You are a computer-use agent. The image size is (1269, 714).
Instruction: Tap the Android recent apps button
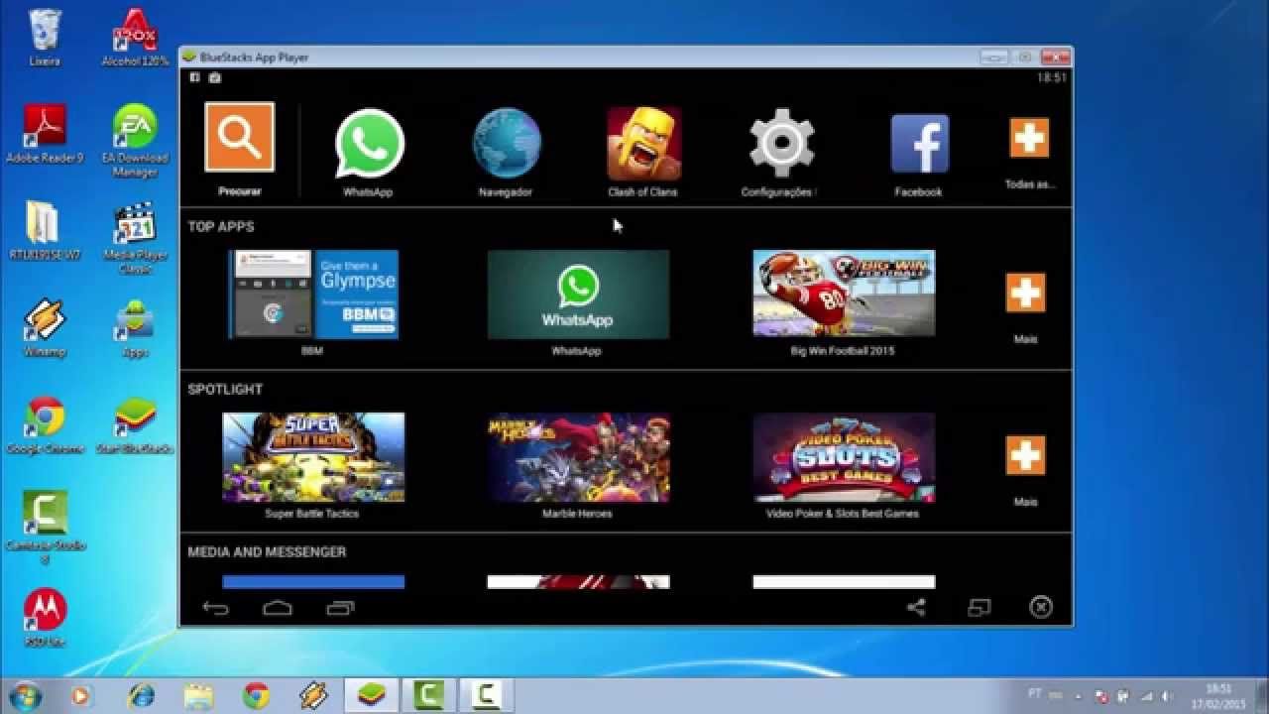coord(340,608)
